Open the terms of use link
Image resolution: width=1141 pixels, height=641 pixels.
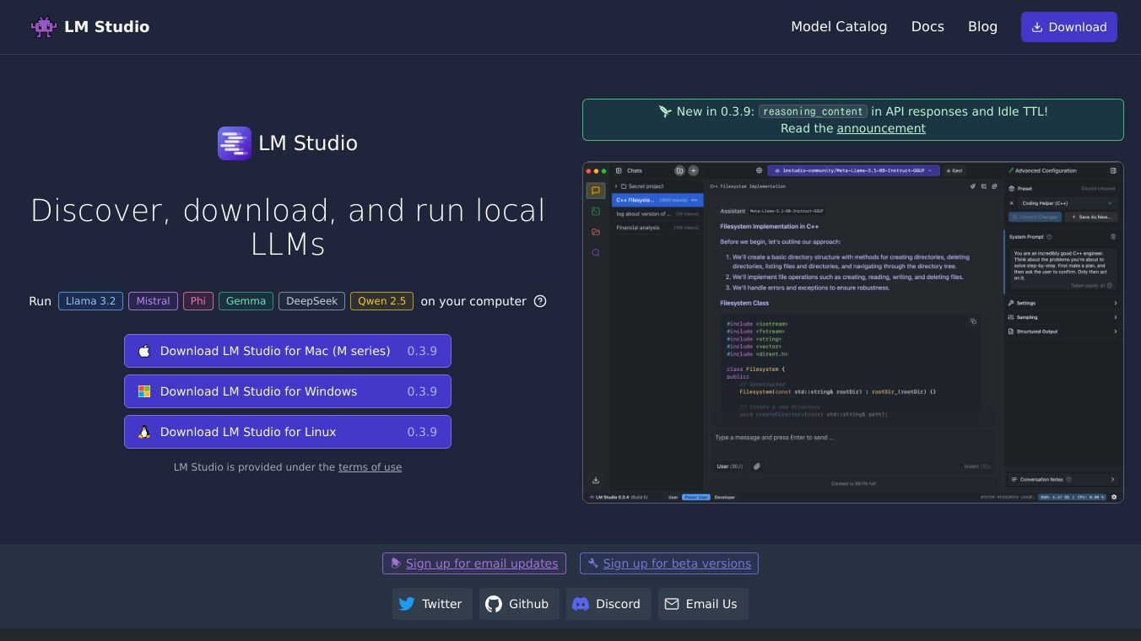pyautogui.click(x=370, y=467)
